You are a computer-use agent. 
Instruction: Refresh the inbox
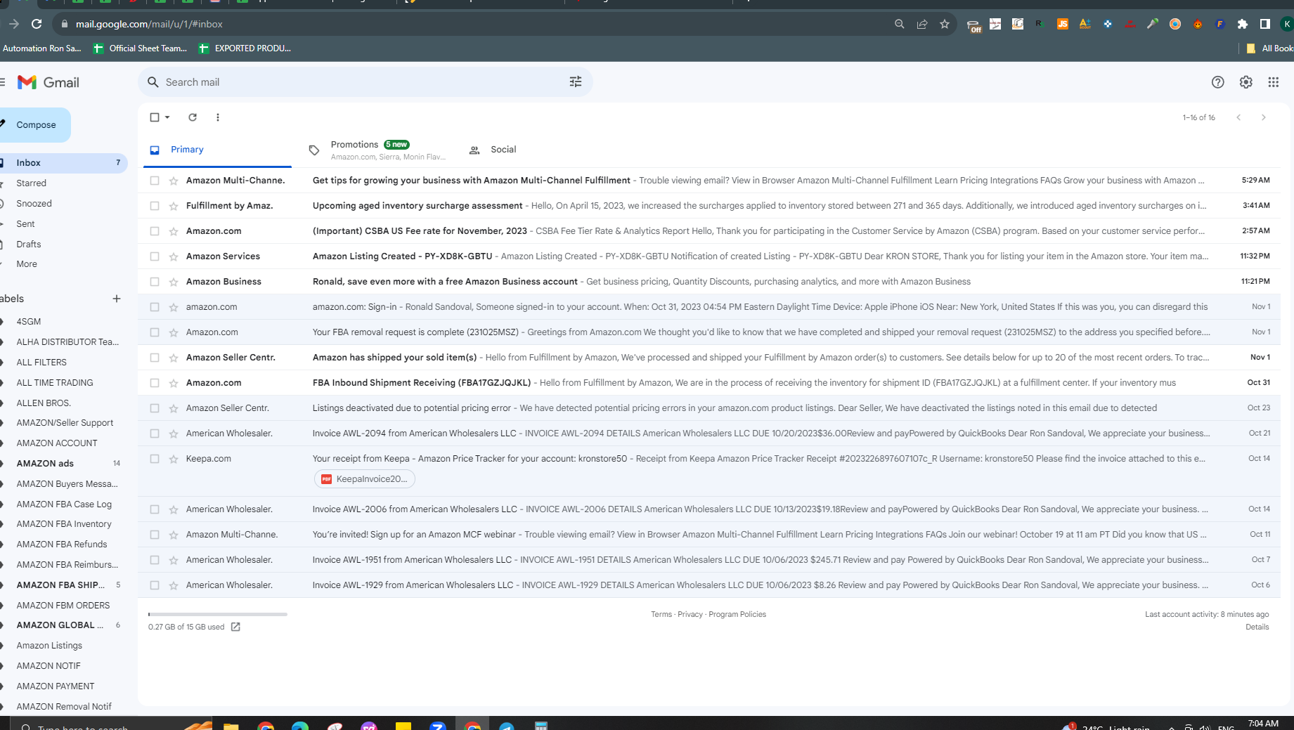tap(193, 117)
